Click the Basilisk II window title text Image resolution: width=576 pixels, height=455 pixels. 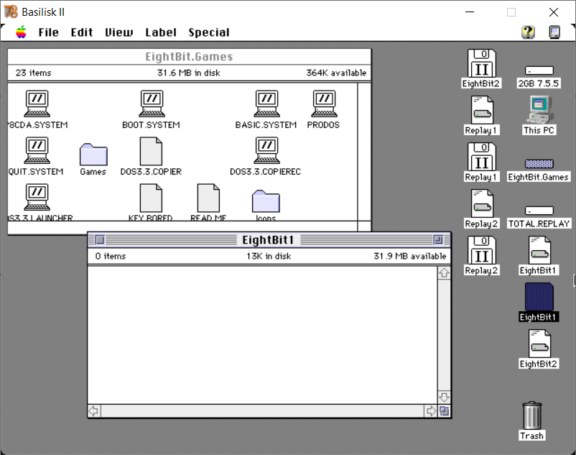43,12
